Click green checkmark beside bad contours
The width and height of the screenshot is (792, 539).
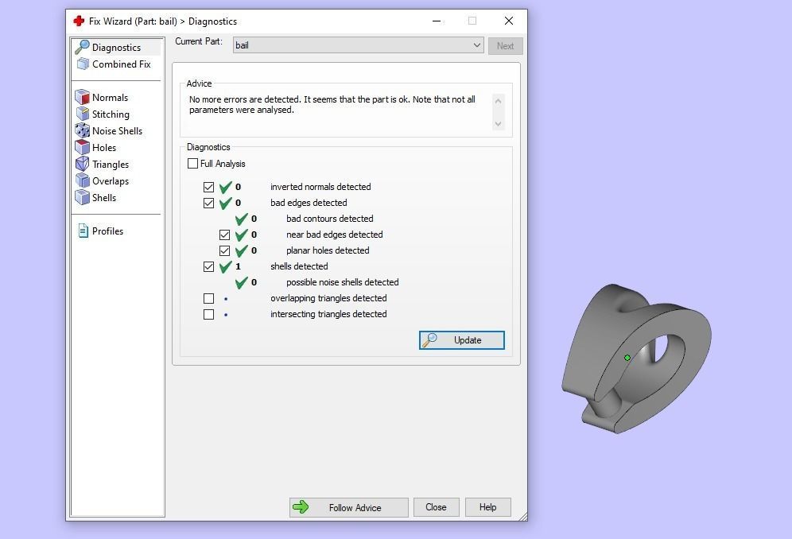pos(242,219)
